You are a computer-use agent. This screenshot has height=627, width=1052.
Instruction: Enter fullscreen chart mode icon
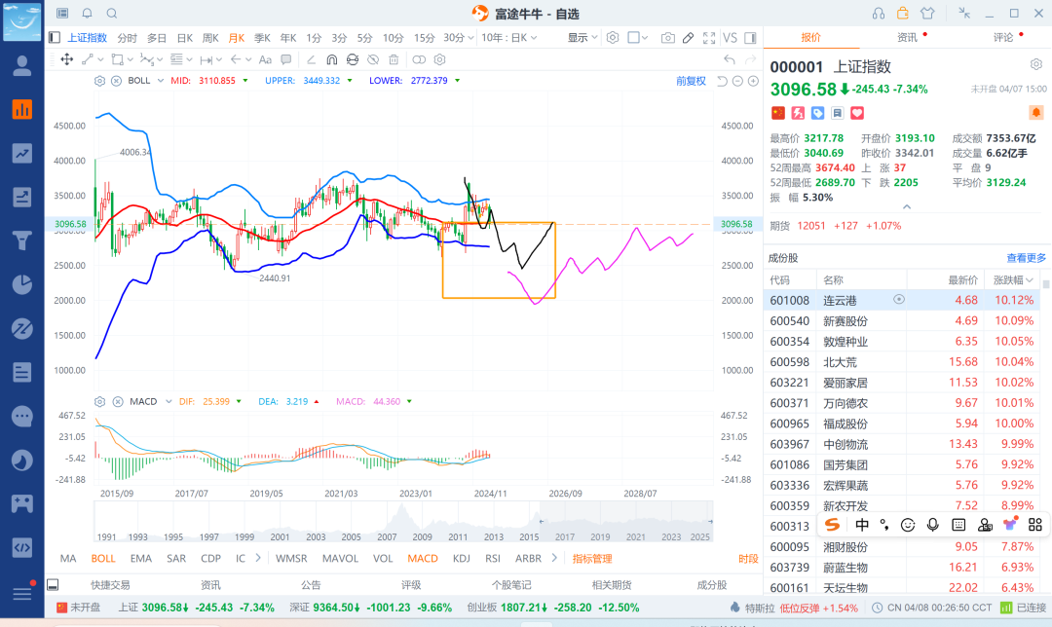point(709,38)
